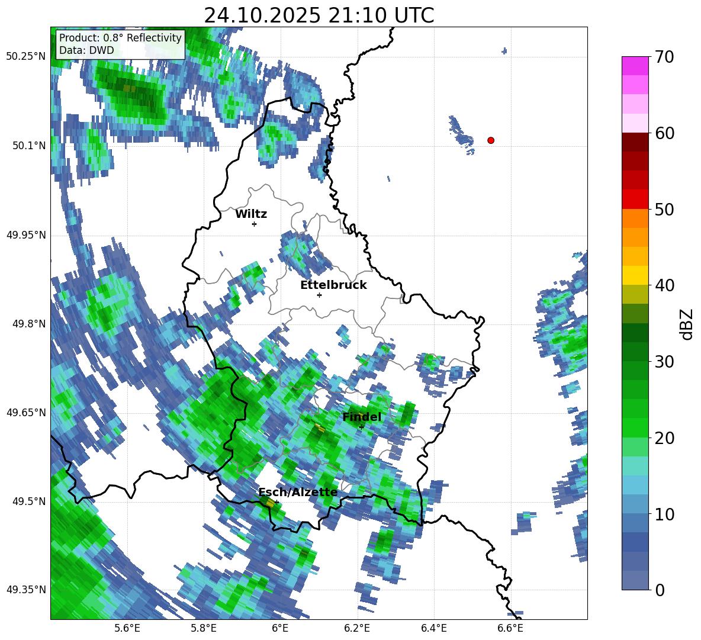Click the red dot marker on the map
This screenshot has width=701, height=640.
[x=490, y=140]
